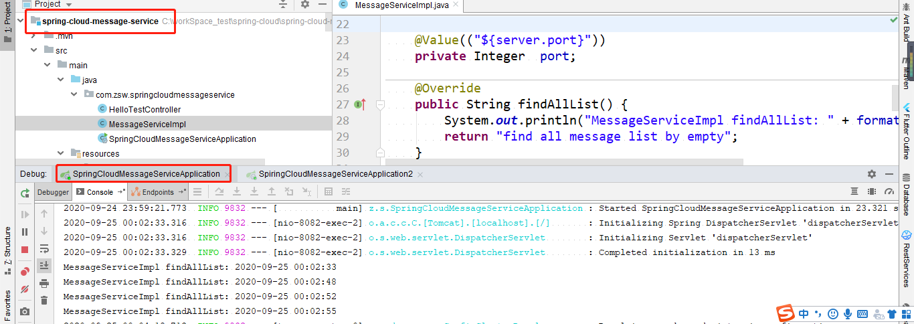Move up stack trace with up arrow
Image resolution: width=914 pixels, height=324 pixels.
point(44,214)
